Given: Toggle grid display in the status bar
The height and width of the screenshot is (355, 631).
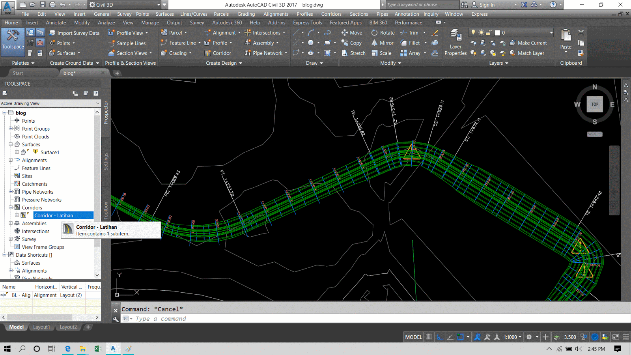Looking at the screenshot, I should pos(429,337).
